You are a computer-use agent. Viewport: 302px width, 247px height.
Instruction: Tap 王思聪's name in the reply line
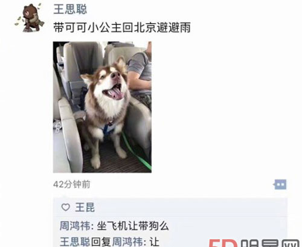(75, 242)
